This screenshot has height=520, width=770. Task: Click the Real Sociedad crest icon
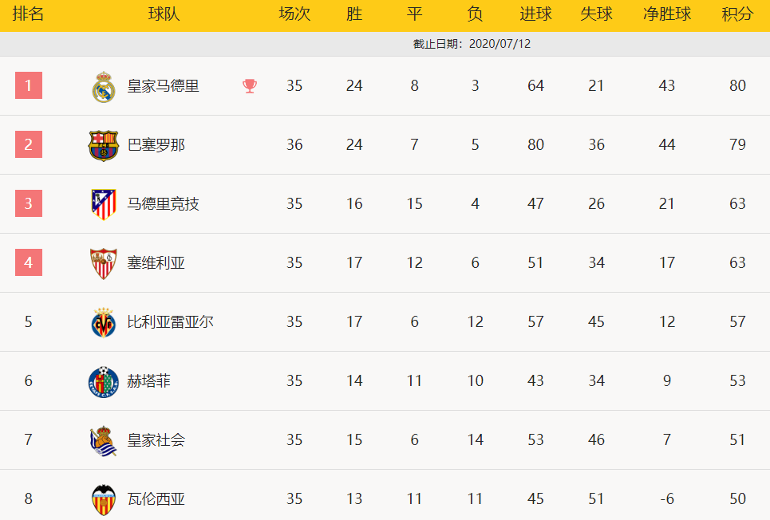[104, 441]
